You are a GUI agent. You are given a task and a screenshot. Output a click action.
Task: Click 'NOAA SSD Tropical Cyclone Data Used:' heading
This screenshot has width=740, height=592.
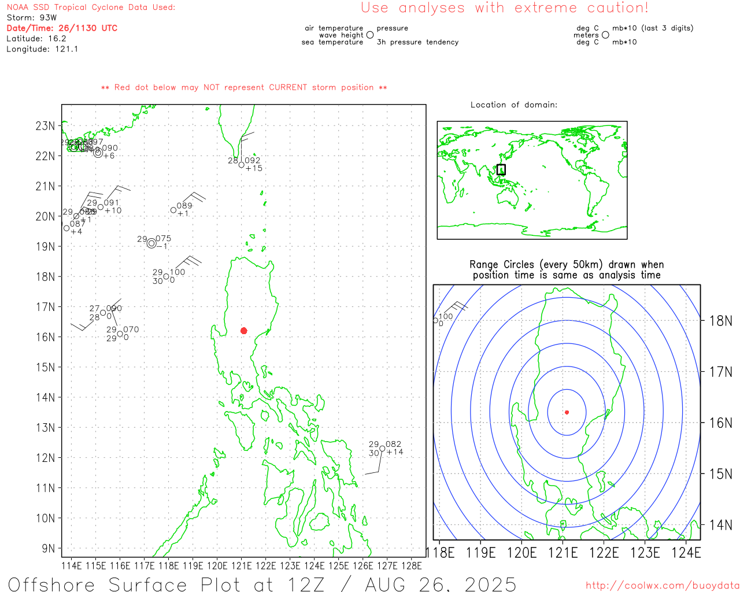[x=91, y=8]
